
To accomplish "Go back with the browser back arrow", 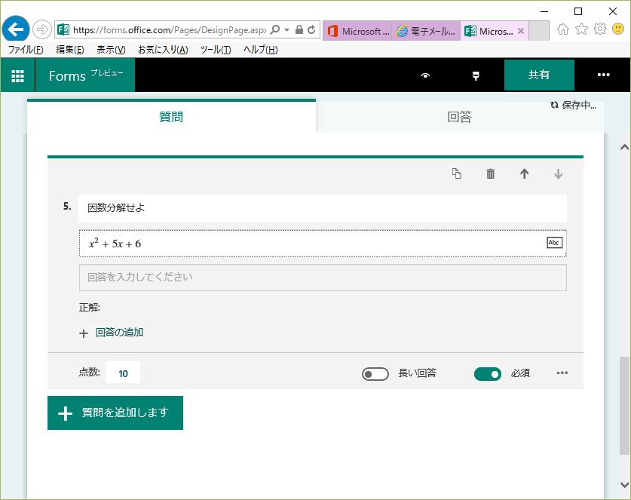I will pos(16,29).
